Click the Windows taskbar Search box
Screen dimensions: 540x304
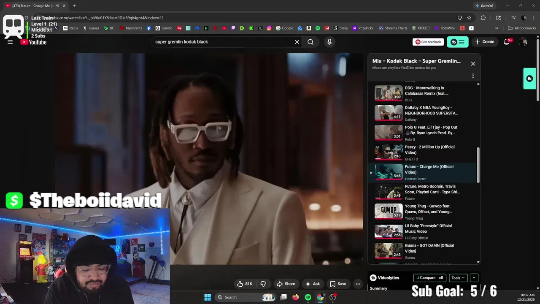point(246,297)
